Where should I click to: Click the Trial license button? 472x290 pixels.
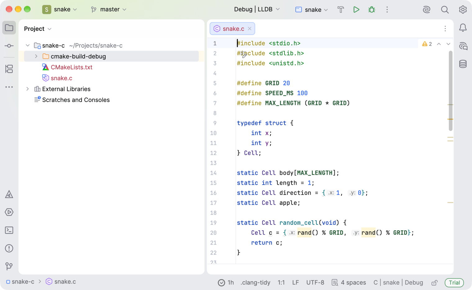(454, 283)
